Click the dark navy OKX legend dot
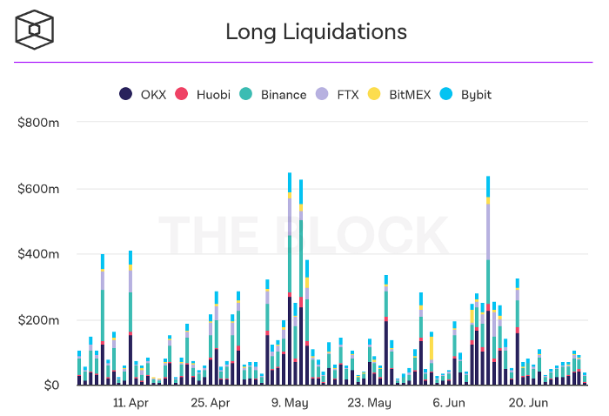The width and height of the screenshot is (609, 416). tap(126, 94)
